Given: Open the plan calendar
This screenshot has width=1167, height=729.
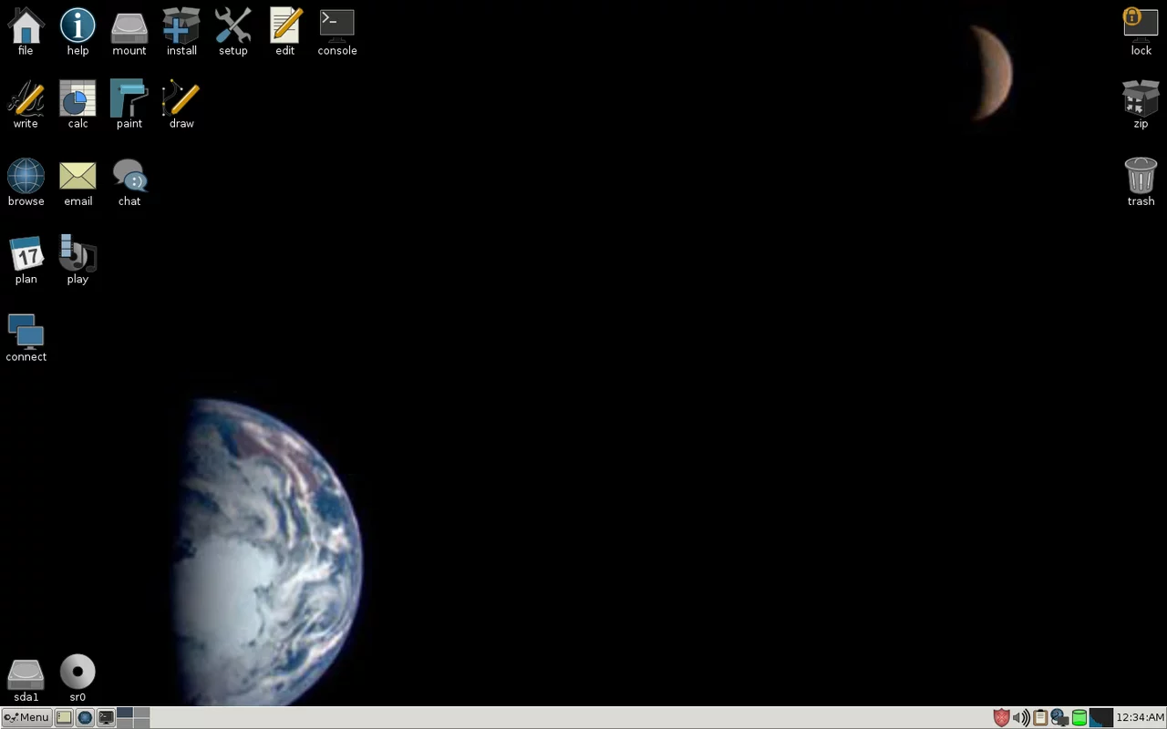Looking at the screenshot, I should coord(26,255).
